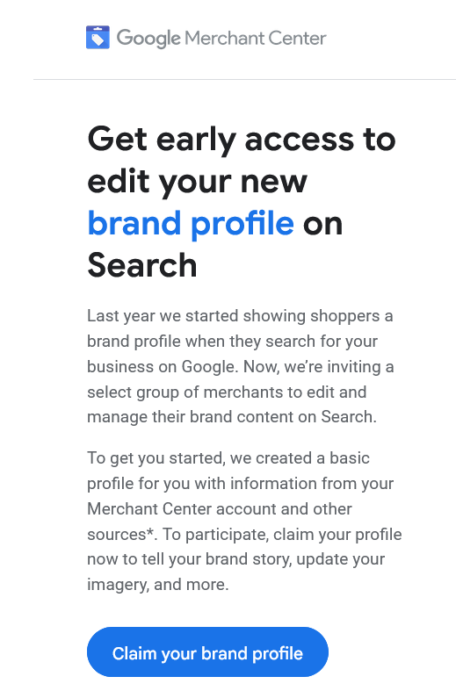Click the line 'brand profile when they search for your'
456x691 pixels.
pyautogui.click(x=233, y=342)
